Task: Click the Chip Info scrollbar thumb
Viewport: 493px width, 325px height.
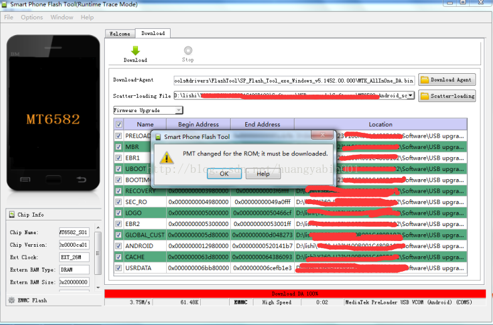Action: (x=98, y=253)
